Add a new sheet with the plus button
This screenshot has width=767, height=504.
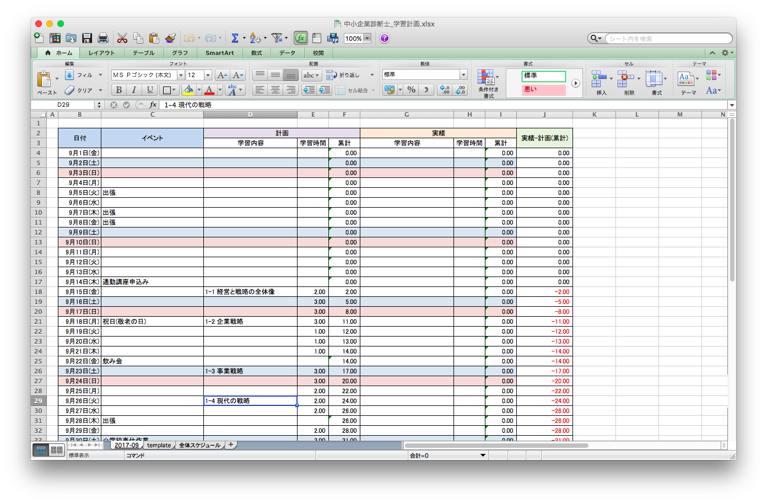231,445
